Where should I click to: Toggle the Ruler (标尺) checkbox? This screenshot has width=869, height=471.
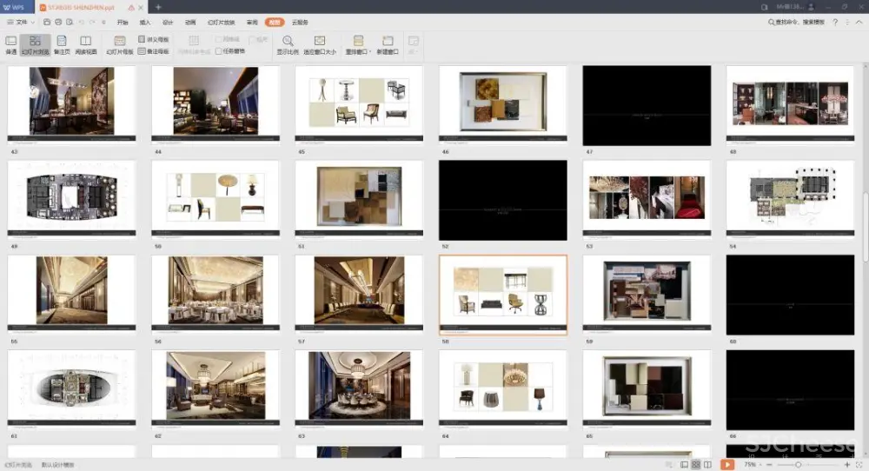[251, 40]
